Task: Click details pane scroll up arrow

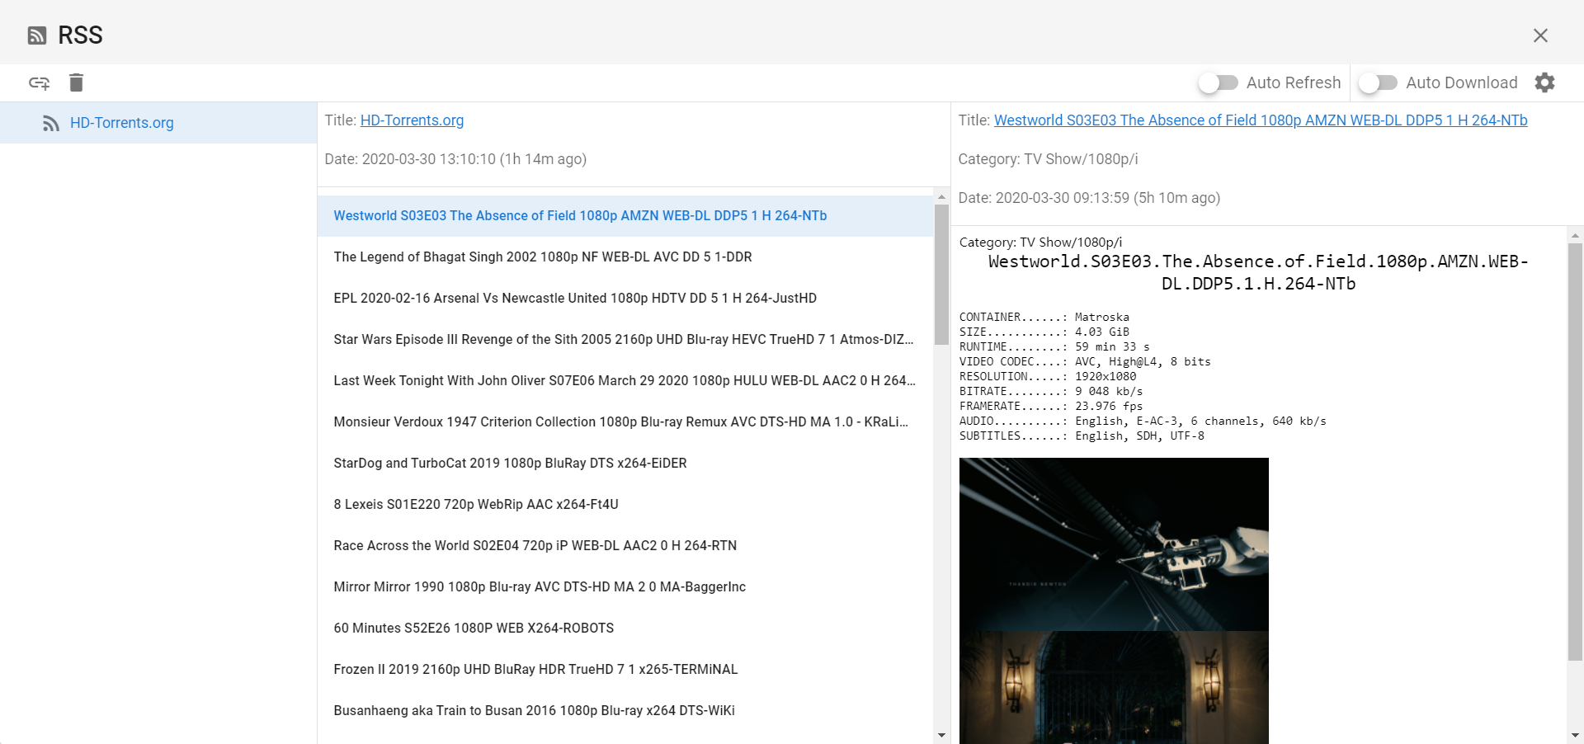Action: click(x=1575, y=235)
